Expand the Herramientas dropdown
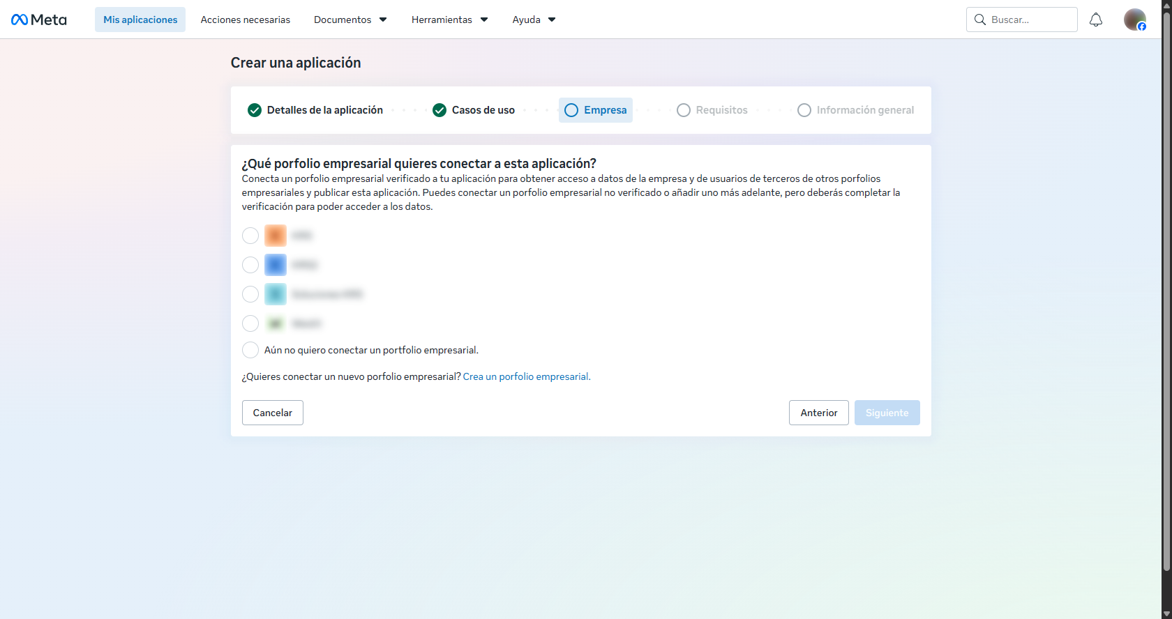 pos(449,20)
